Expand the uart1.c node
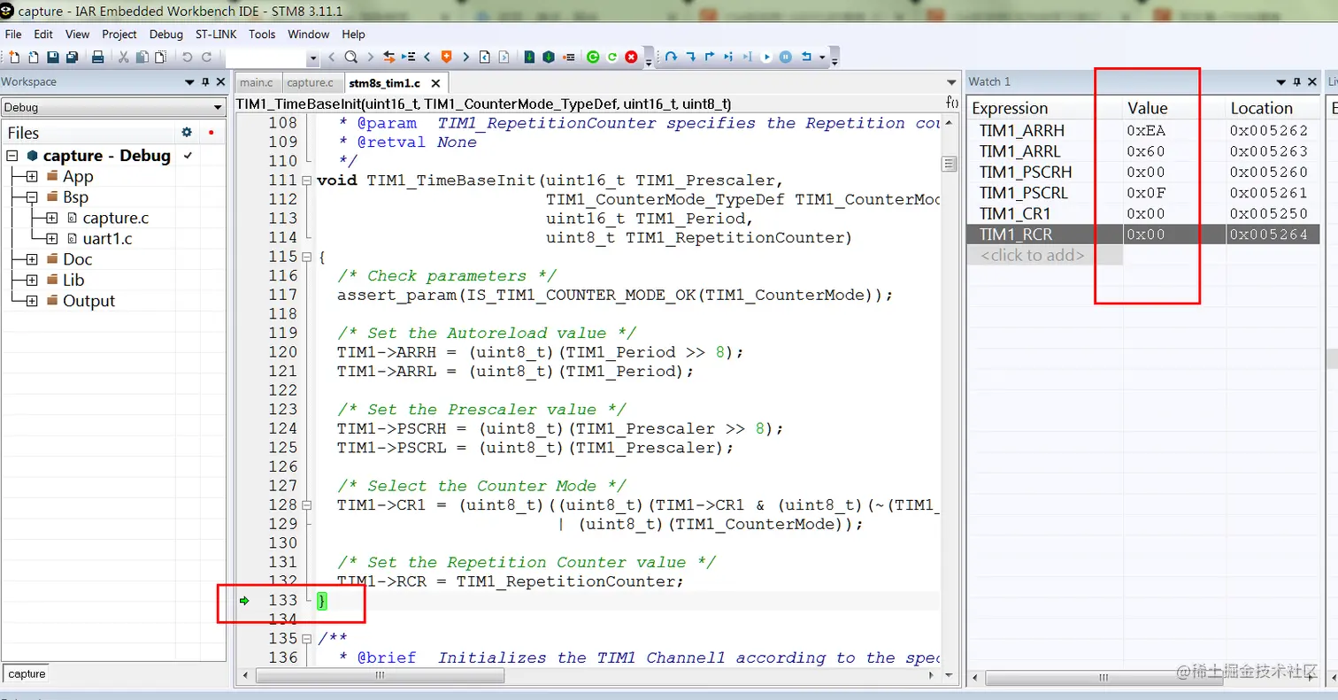 pyautogui.click(x=51, y=238)
